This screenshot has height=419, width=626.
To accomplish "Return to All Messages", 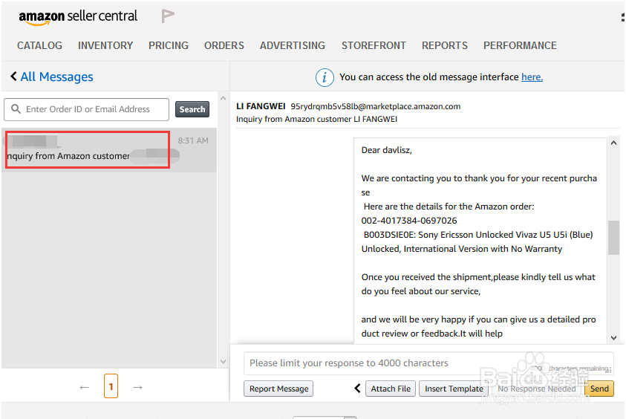I will (56, 77).
